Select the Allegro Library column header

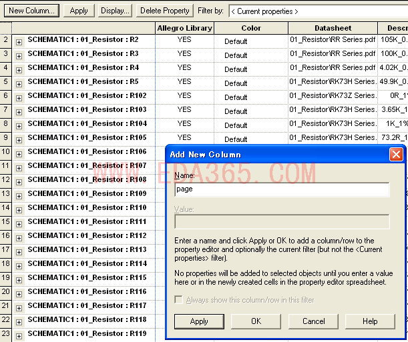(184, 28)
